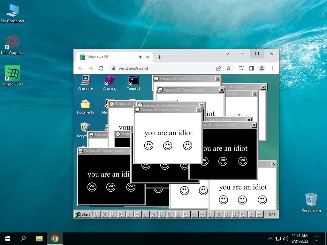Screen dimensions: 327x245
Task: Close the bottom-right white idiot popup
Action: [273, 164]
